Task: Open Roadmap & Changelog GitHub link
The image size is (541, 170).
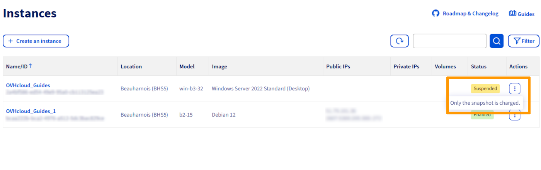Action: [x=465, y=14]
